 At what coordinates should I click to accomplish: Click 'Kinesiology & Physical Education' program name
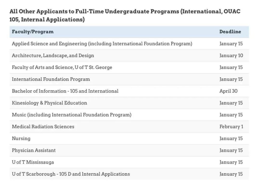50,103
